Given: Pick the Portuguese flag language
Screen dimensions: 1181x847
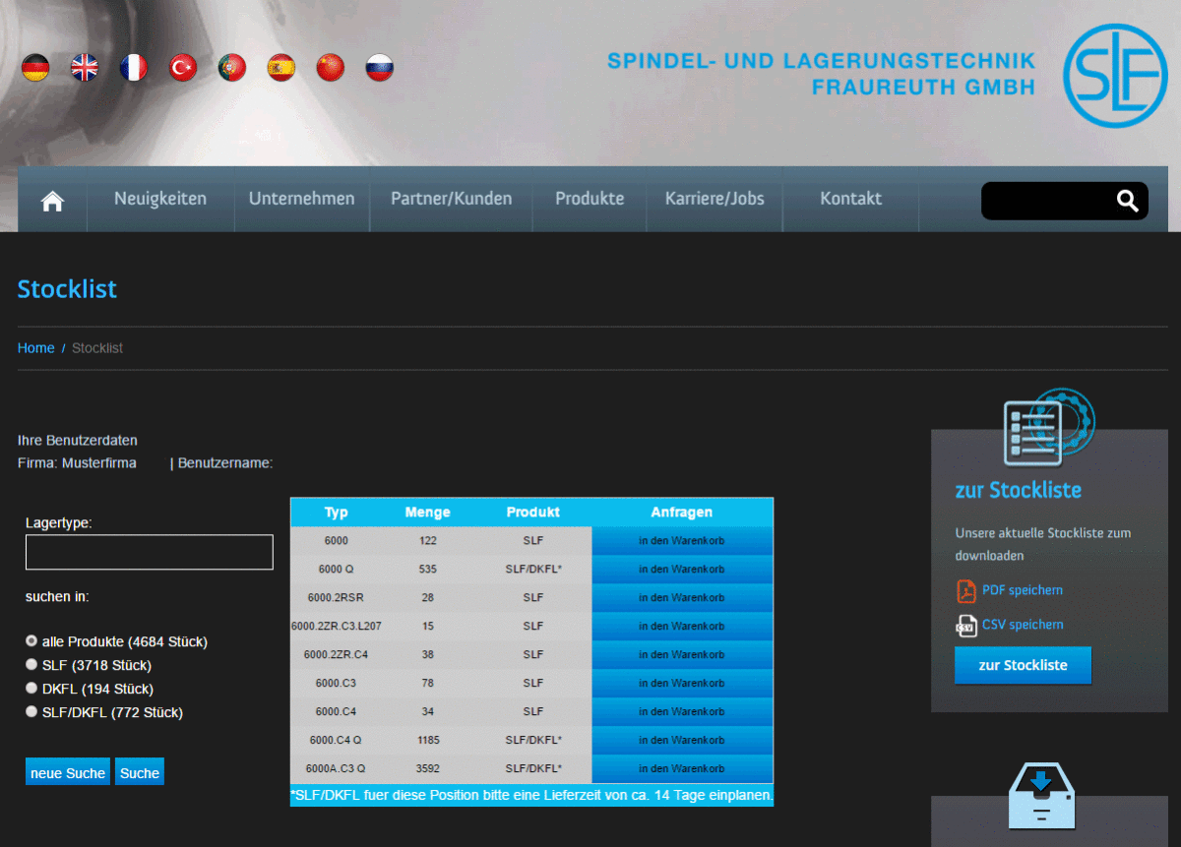Looking at the screenshot, I should (x=232, y=67).
